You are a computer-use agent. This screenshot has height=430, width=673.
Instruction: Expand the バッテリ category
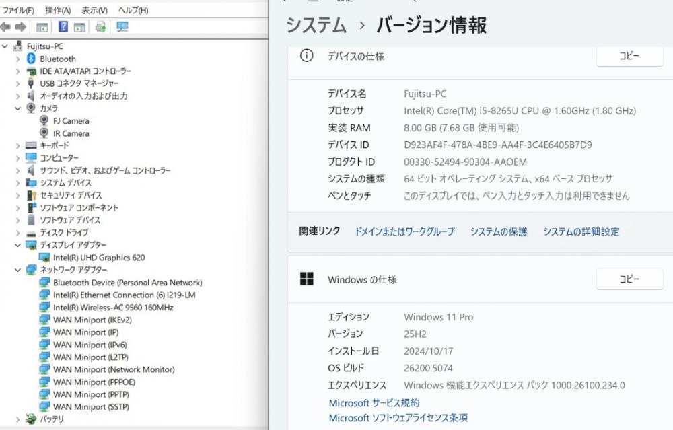pyautogui.click(x=18, y=419)
